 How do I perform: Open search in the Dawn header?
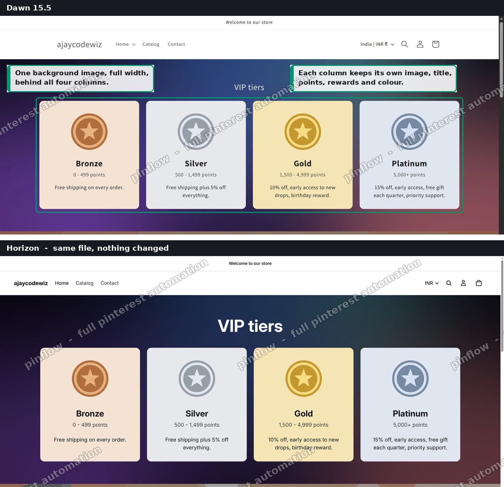coord(405,44)
